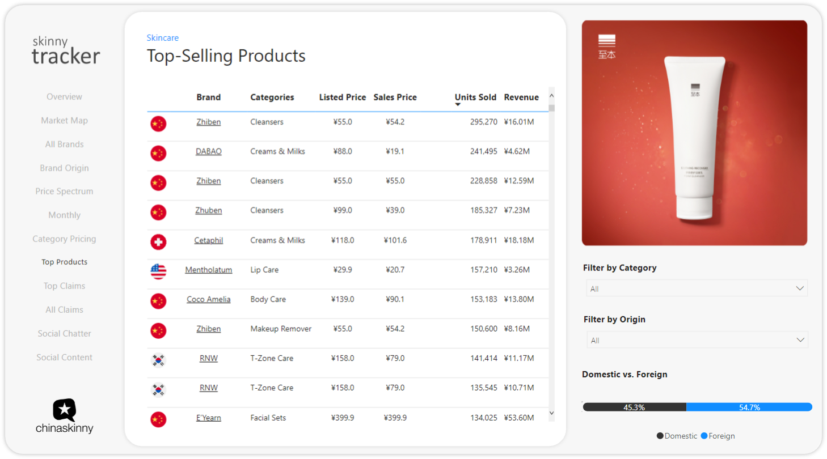Click the scroll down arrow of the table
The height and width of the screenshot is (459, 827).
[x=551, y=413]
